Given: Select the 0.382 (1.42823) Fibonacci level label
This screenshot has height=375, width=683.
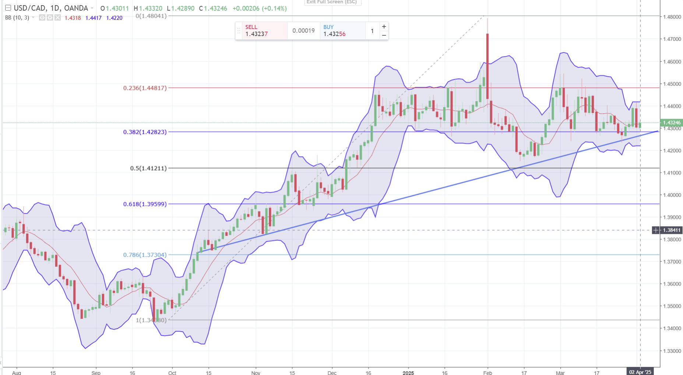Looking at the screenshot, I should pos(145,132).
